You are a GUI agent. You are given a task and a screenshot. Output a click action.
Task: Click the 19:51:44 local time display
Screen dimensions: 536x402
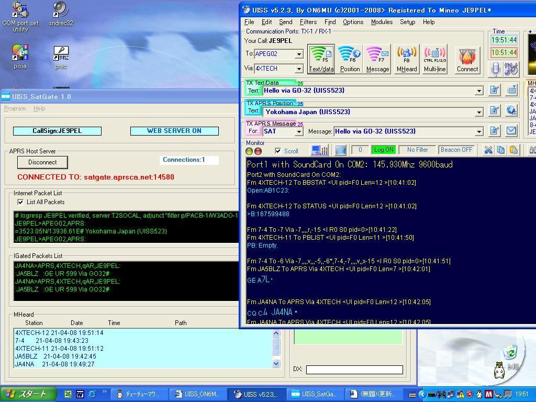point(504,40)
